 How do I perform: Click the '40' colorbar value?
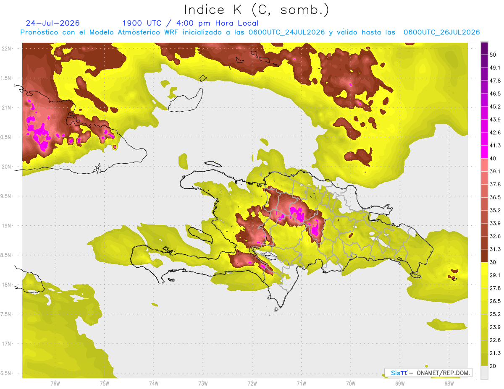click(x=493, y=159)
